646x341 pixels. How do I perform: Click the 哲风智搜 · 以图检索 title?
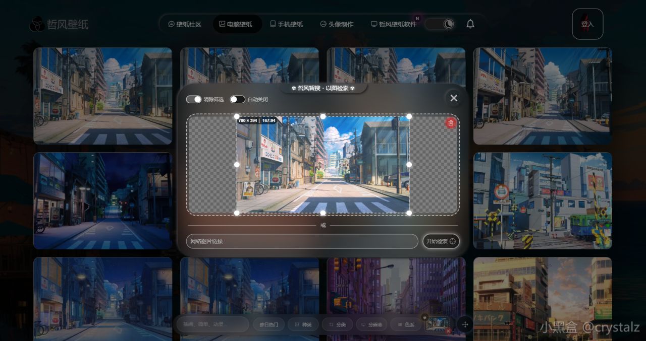click(324, 88)
